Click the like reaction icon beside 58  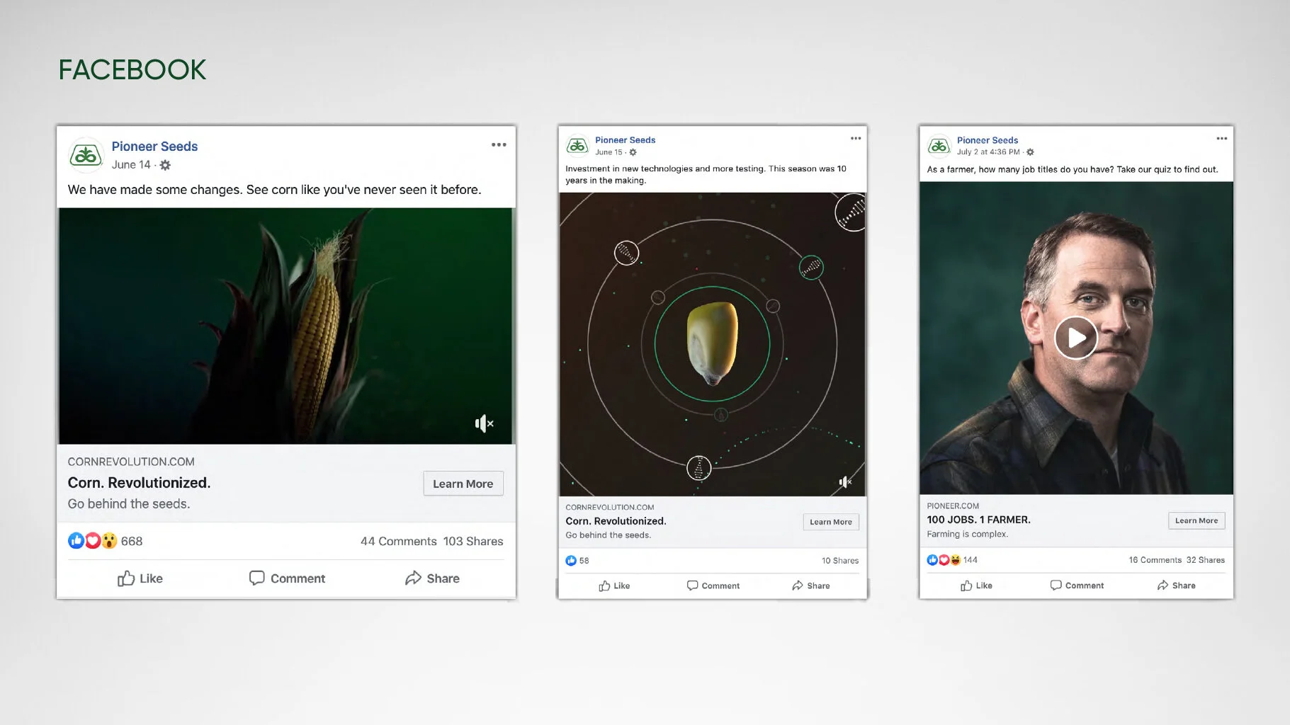[x=571, y=561]
